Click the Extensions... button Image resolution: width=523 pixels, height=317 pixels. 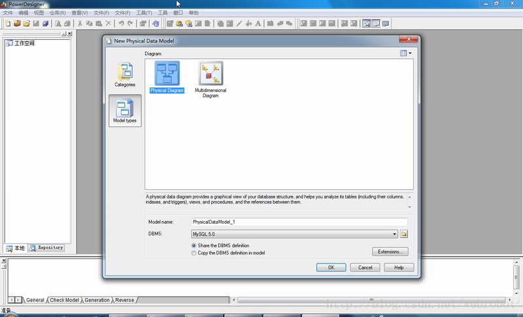(x=390, y=252)
